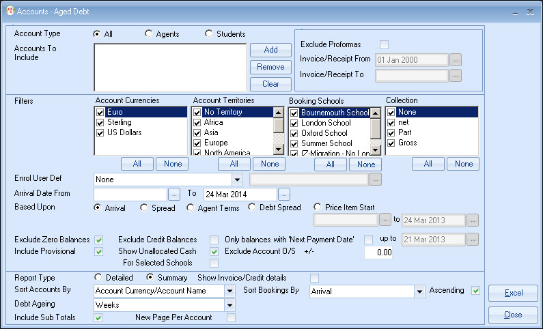
Task: Untick the Euro currency checkbox
Action: [100, 112]
